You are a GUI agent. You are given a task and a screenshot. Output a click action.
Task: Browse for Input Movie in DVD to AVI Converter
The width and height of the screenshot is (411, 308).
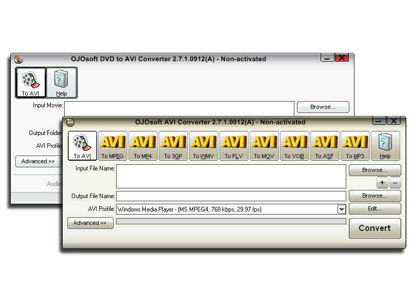click(323, 107)
